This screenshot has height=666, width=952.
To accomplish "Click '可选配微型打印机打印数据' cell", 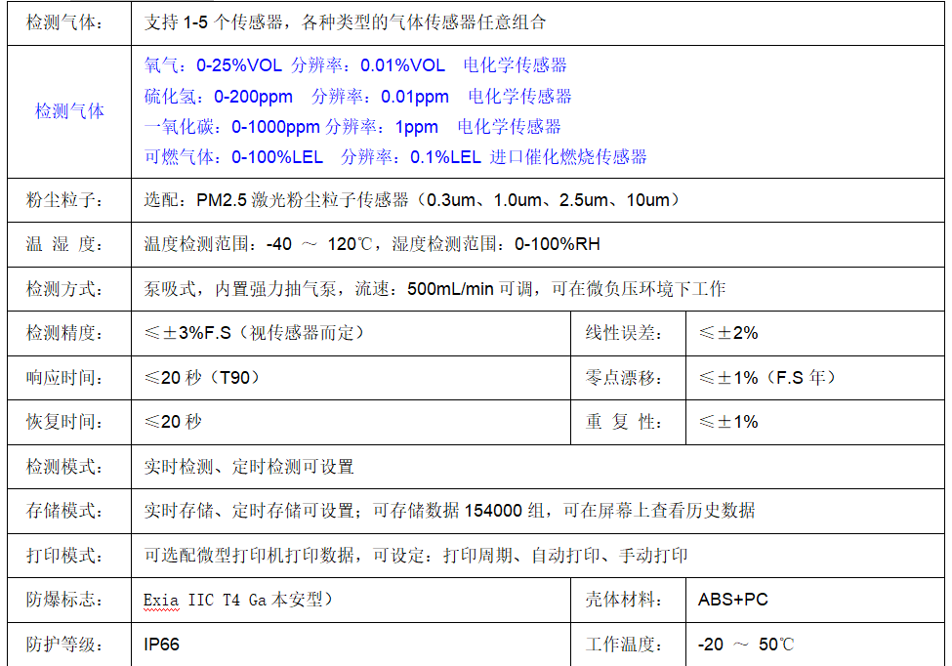I will pyautogui.click(x=538, y=556).
